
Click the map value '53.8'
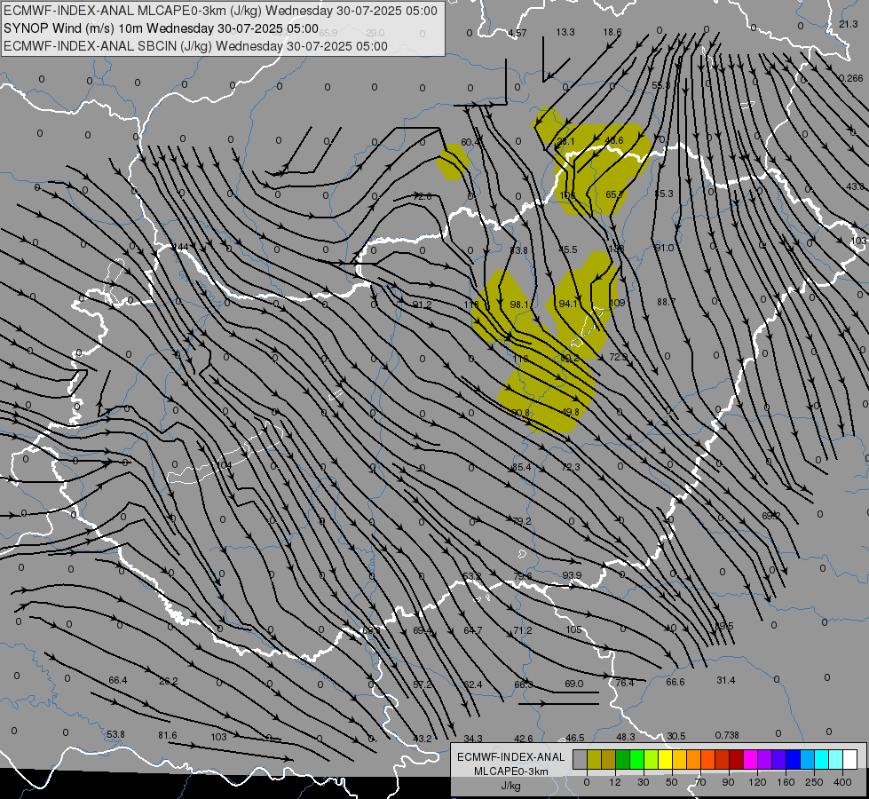pyautogui.click(x=115, y=734)
